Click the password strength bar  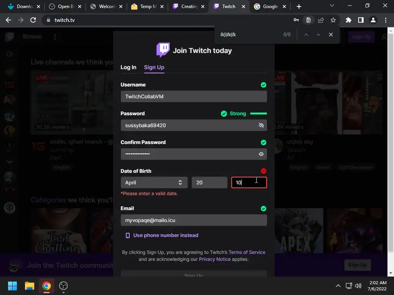tap(259, 114)
